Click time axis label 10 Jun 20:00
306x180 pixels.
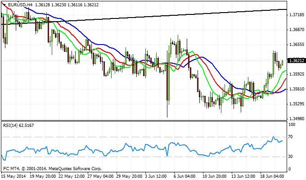click(215, 176)
